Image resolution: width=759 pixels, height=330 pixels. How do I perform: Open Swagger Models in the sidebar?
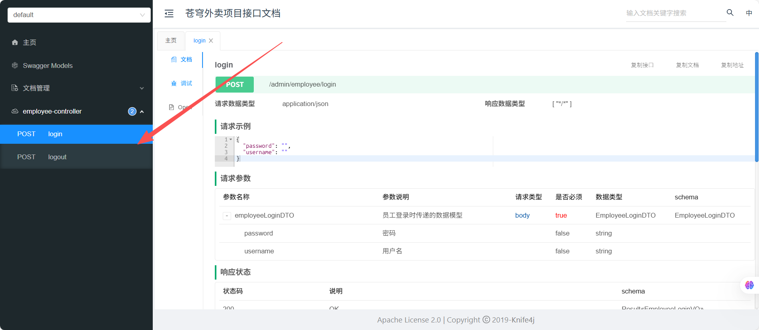48,66
